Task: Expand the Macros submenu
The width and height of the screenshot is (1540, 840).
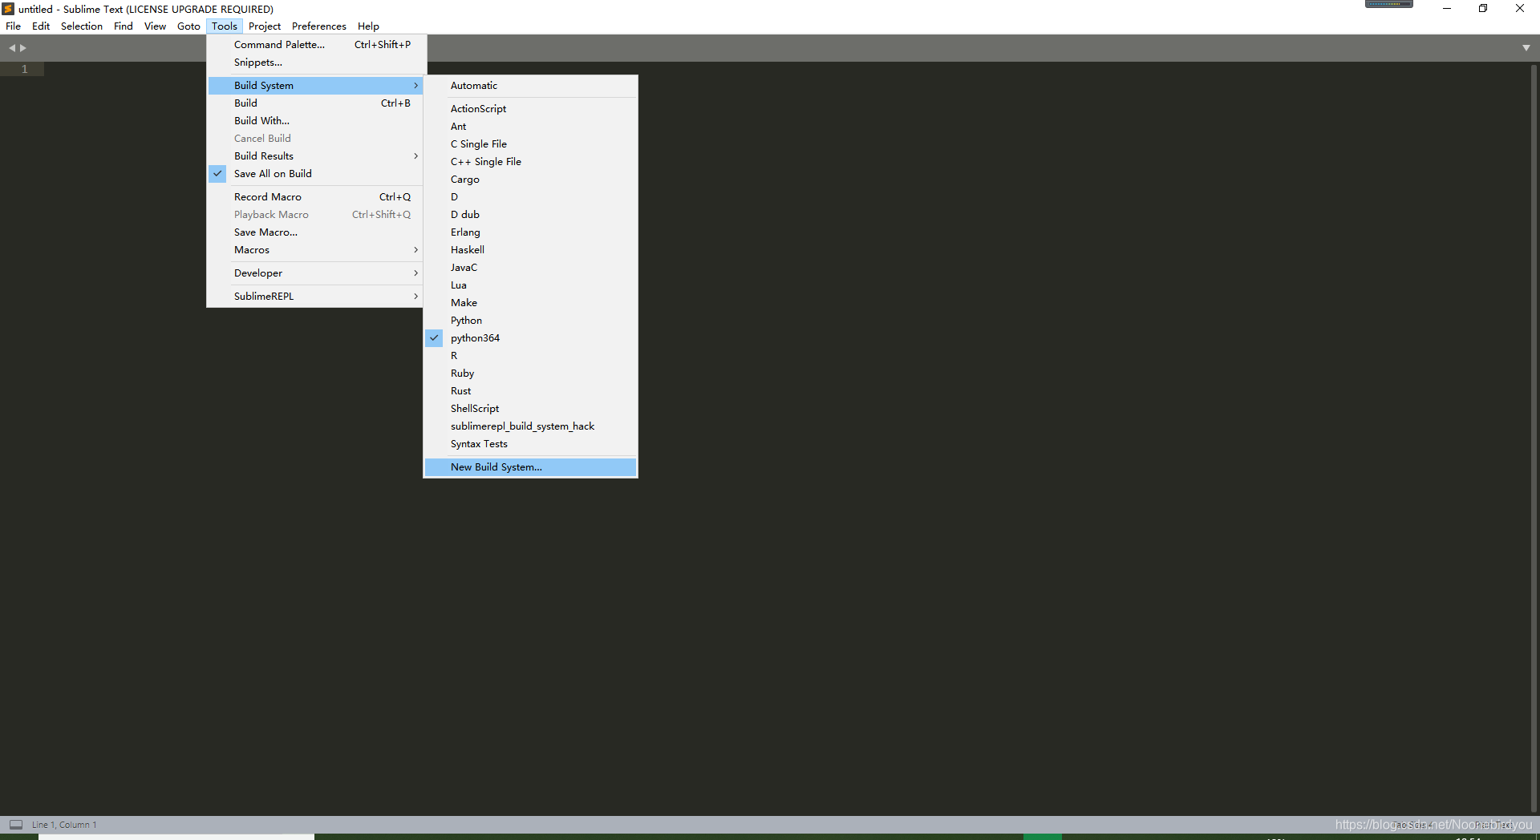Action: pos(316,250)
